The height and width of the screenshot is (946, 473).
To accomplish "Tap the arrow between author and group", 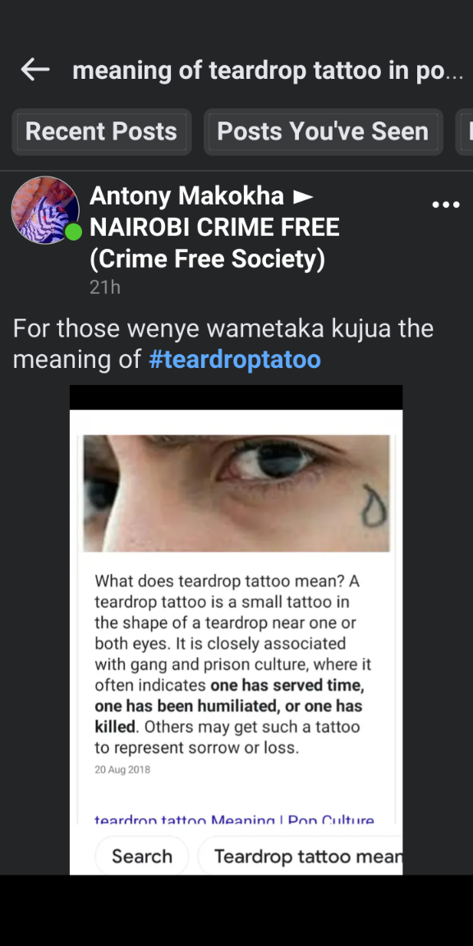I will pyautogui.click(x=303, y=196).
